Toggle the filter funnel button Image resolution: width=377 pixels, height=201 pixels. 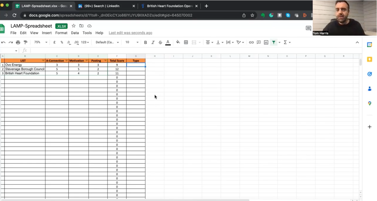coord(274,42)
